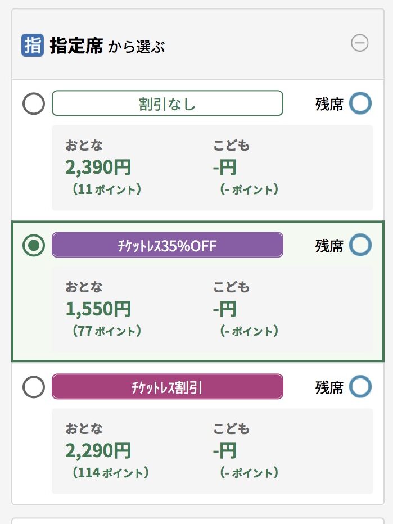Viewport: 393px width, 524px height.
Task: Click the 2,290円 adult fare
Action: pyautogui.click(x=98, y=450)
